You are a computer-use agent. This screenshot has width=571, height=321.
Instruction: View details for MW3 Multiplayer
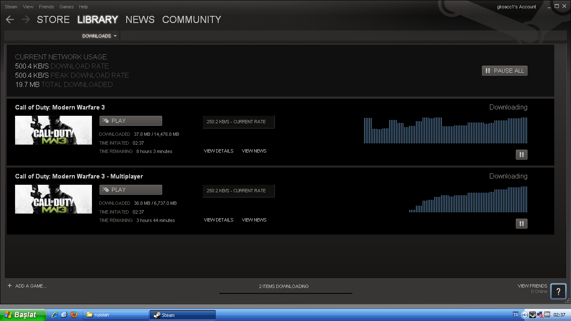pyautogui.click(x=219, y=220)
